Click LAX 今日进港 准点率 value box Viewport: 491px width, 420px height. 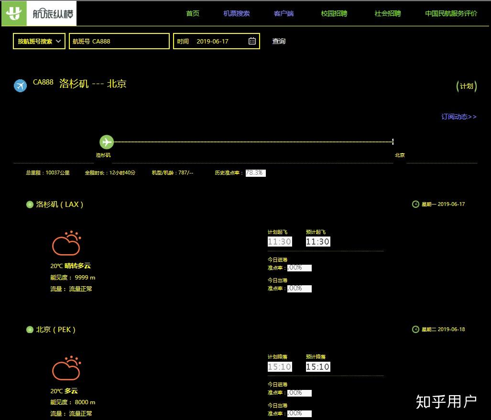pos(299,268)
